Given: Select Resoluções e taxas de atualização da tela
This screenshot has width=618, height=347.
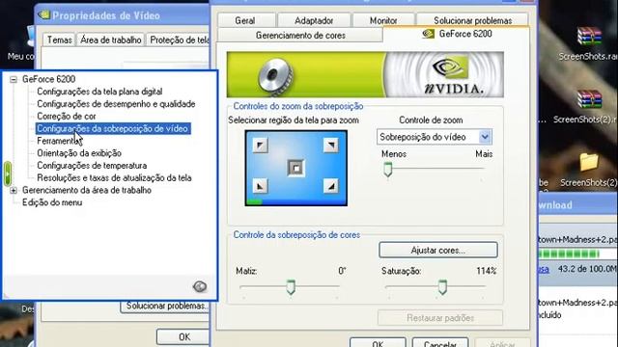Looking at the screenshot, I should click(114, 177).
